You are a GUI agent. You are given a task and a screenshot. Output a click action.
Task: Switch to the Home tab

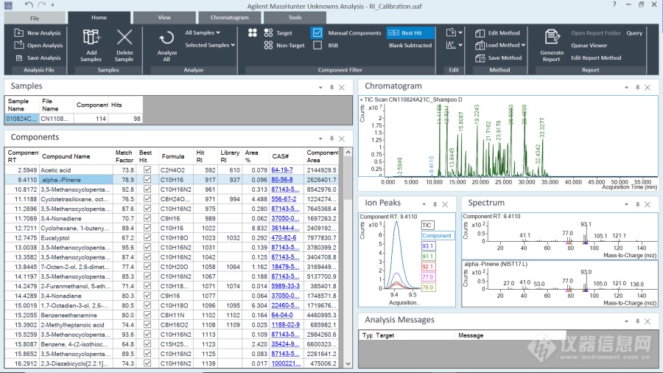click(99, 18)
